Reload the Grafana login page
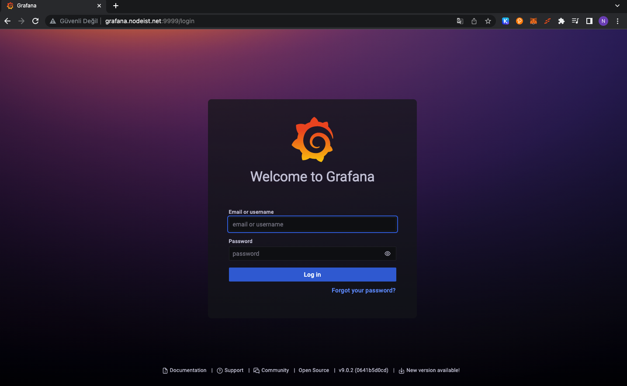 click(35, 21)
